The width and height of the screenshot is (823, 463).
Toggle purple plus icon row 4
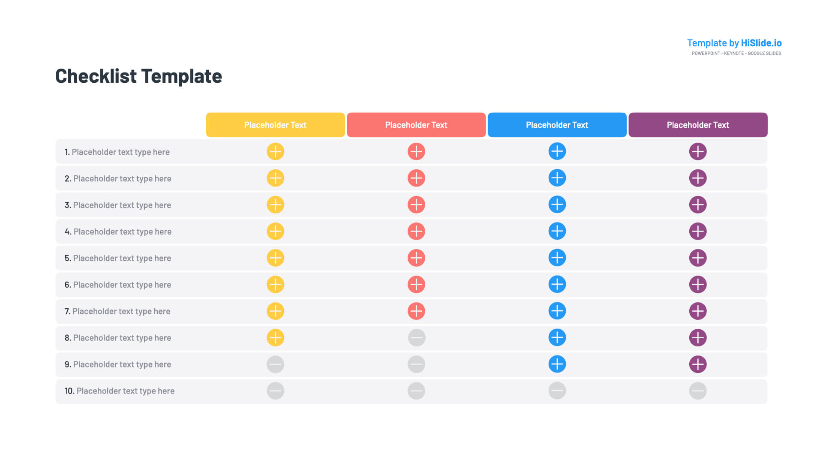click(697, 231)
